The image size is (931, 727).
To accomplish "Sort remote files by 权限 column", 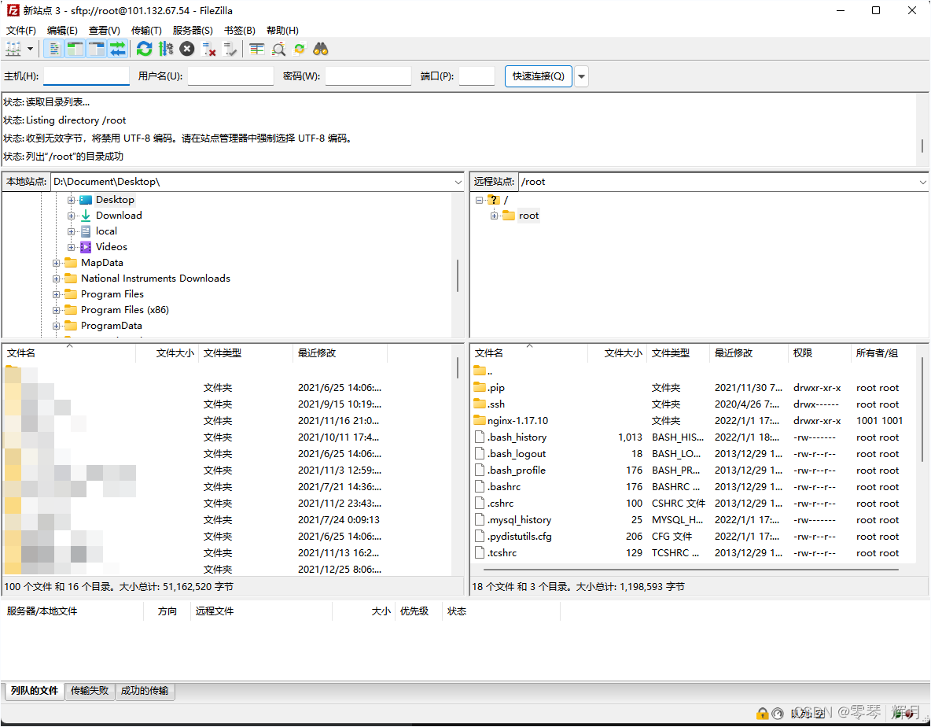I will tap(819, 353).
